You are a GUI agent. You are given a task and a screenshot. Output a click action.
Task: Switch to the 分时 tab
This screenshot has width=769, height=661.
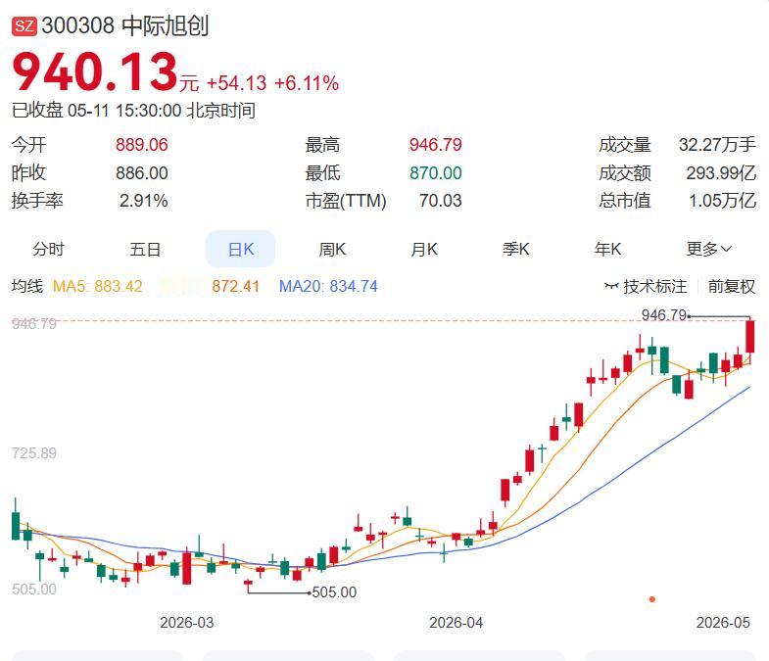pos(48,249)
